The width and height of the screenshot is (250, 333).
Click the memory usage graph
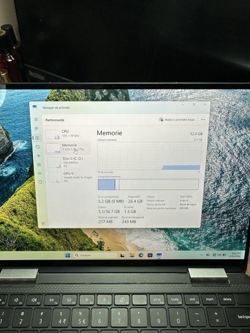(150, 156)
